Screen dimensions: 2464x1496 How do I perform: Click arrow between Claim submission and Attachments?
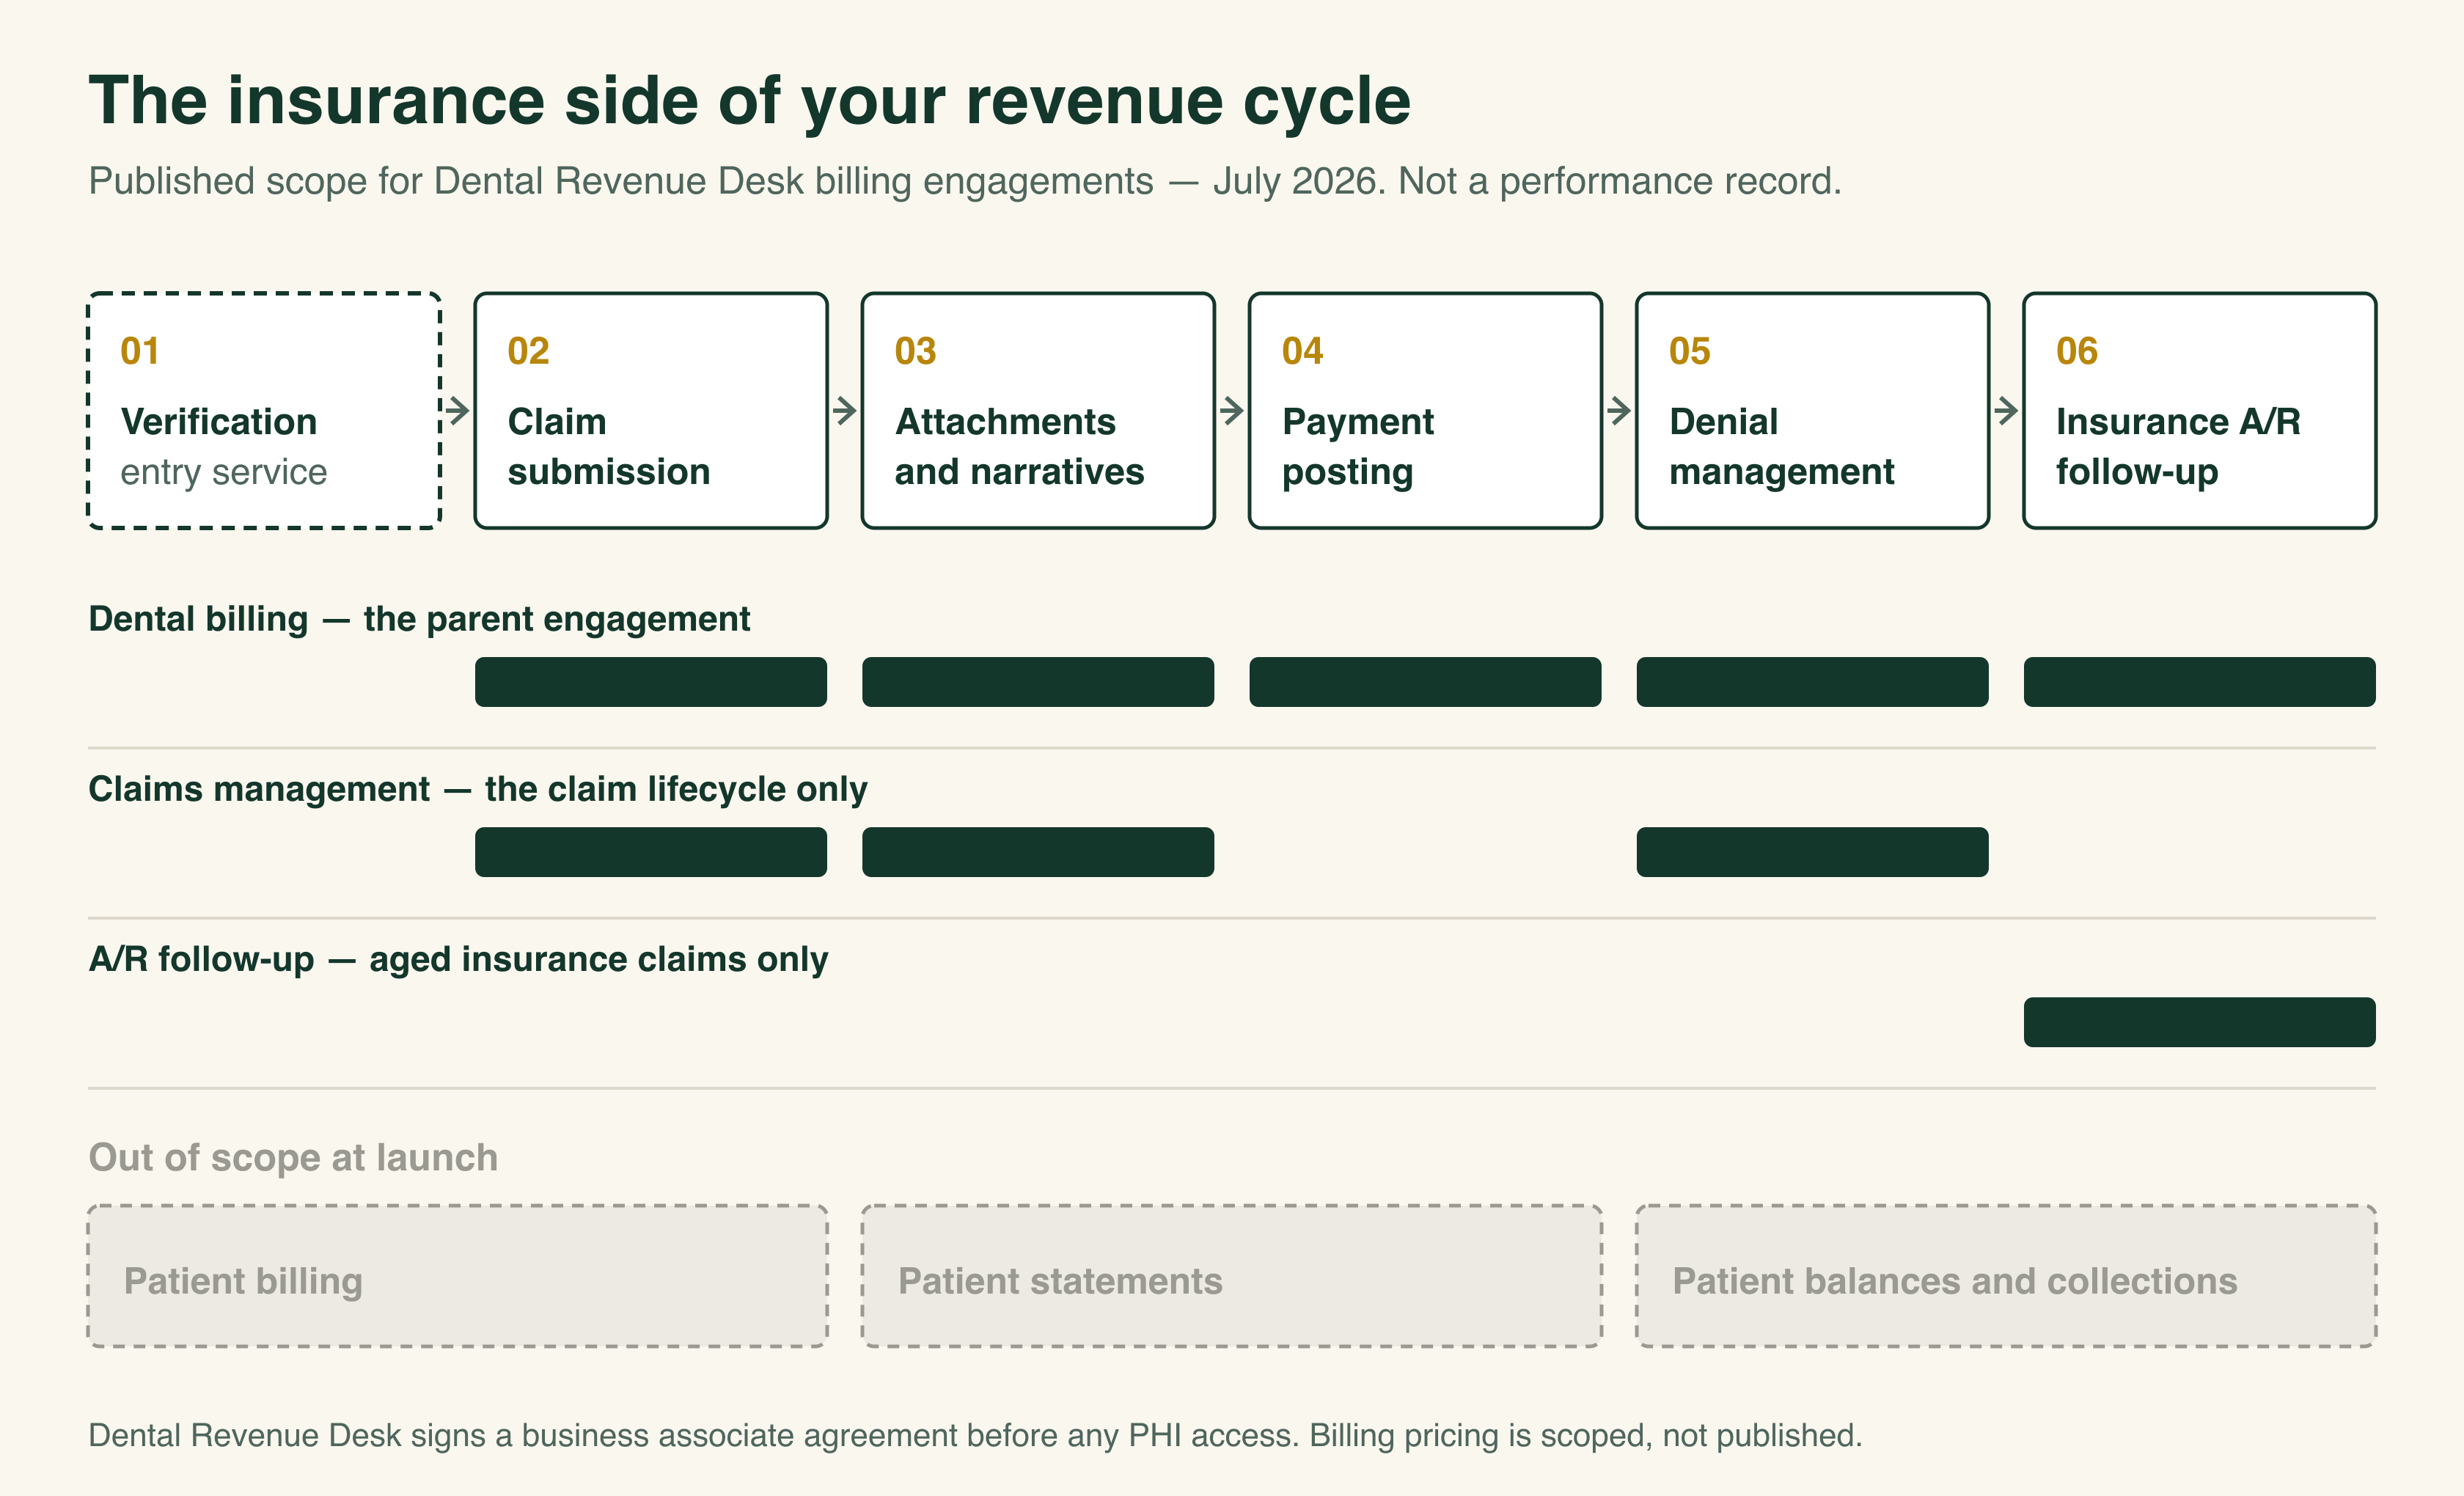point(845,410)
